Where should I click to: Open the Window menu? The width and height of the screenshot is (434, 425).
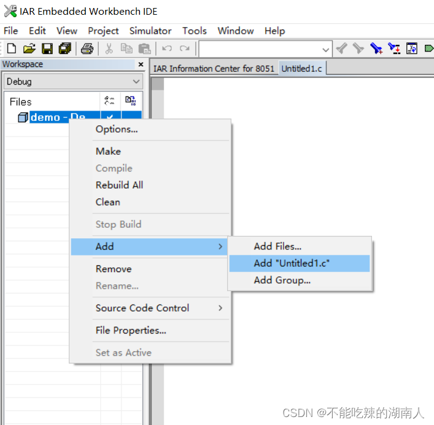pos(236,31)
